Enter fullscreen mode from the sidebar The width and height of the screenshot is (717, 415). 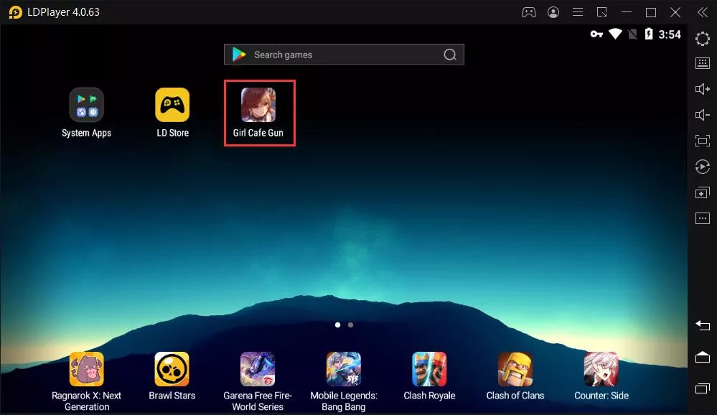coord(702,141)
